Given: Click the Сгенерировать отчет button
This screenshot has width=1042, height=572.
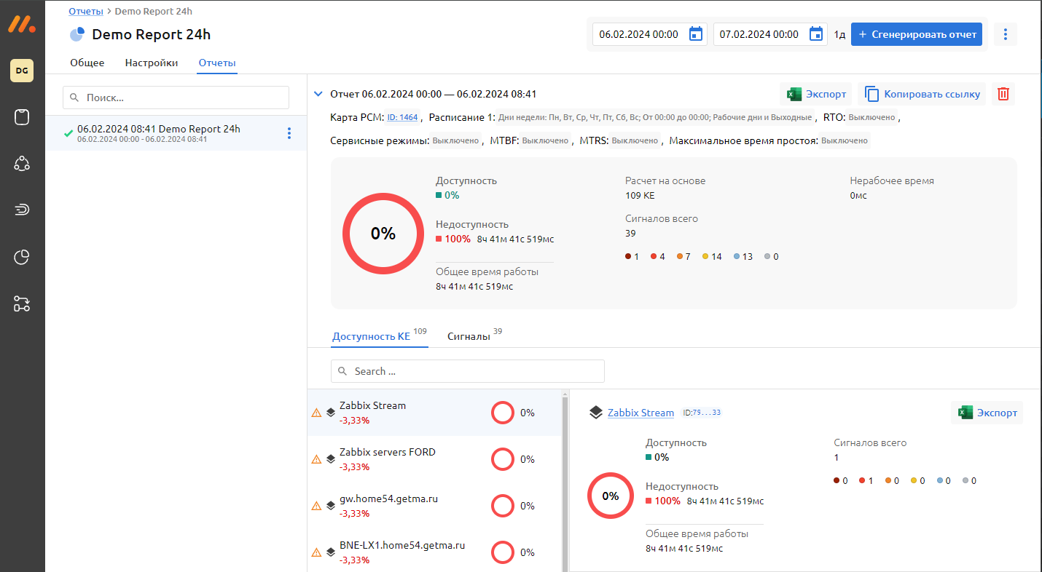Looking at the screenshot, I should click(917, 34).
